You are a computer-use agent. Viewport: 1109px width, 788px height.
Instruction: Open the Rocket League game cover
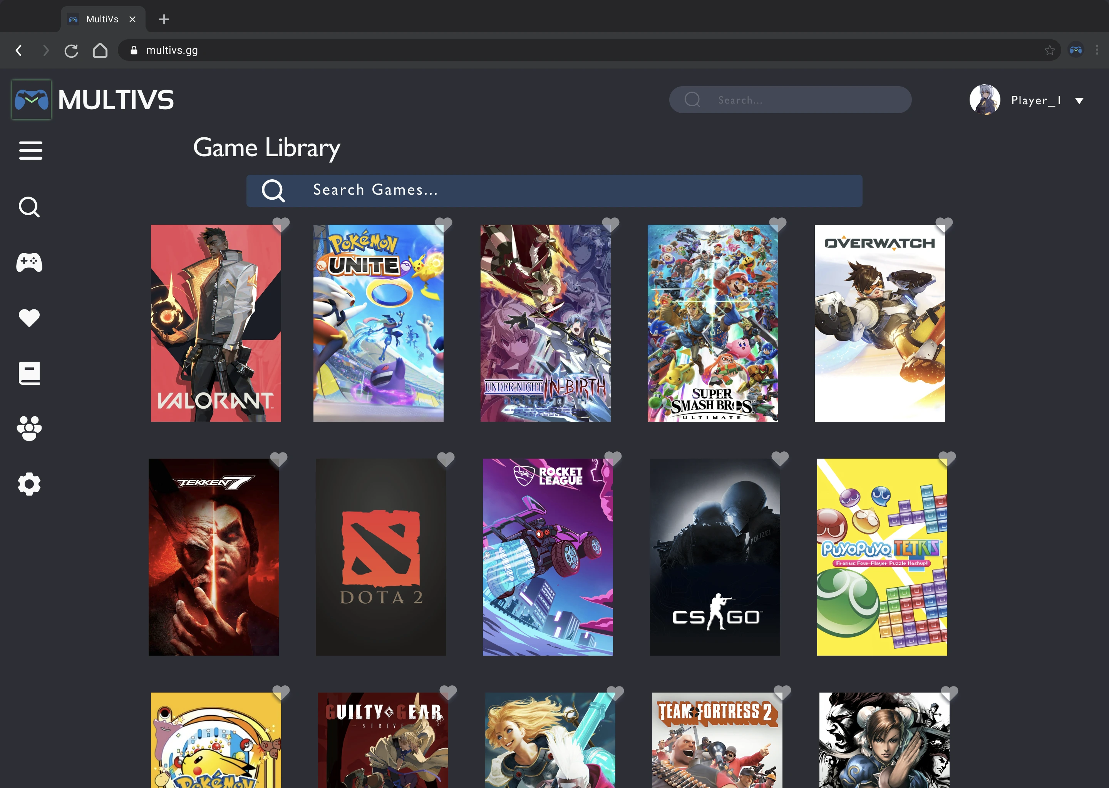pyautogui.click(x=548, y=557)
